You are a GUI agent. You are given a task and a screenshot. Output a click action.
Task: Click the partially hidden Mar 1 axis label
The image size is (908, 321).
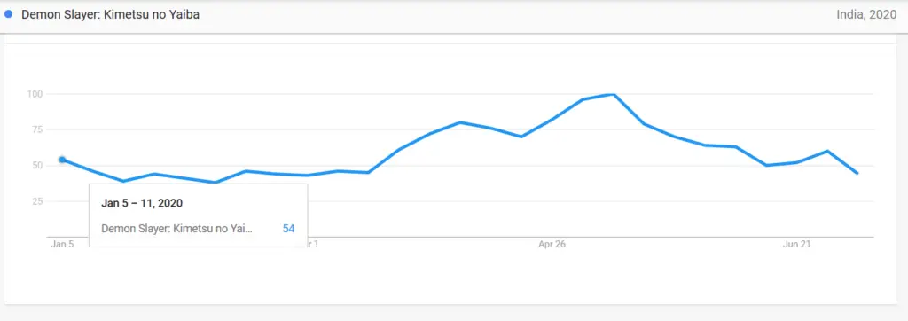[x=313, y=245]
